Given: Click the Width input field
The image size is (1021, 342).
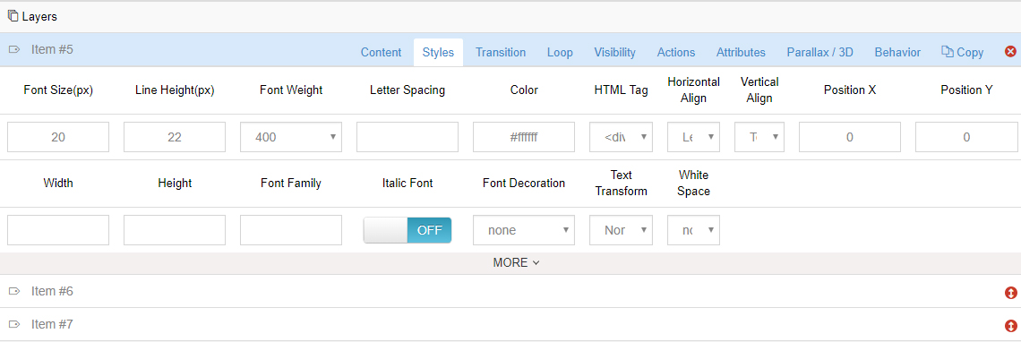Looking at the screenshot, I should click(x=58, y=230).
